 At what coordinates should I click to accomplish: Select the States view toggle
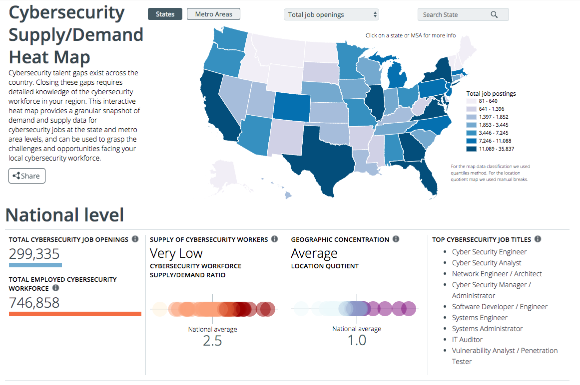[x=165, y=14]
